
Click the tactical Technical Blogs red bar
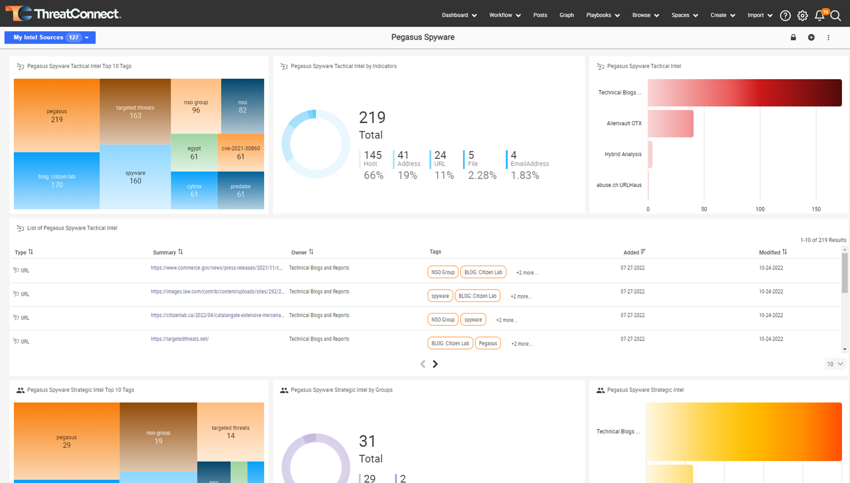click(x=745, y=92)
